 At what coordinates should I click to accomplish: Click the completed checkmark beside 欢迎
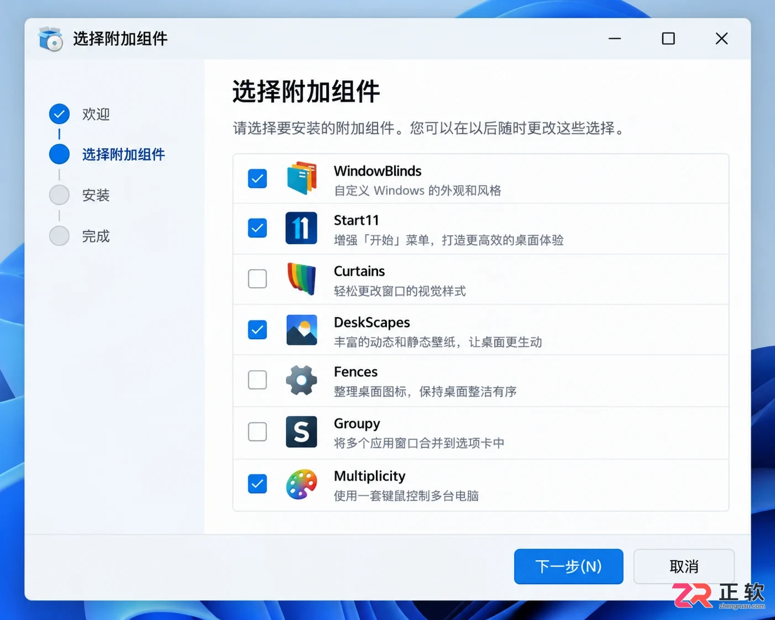click(x=59, y=114)
